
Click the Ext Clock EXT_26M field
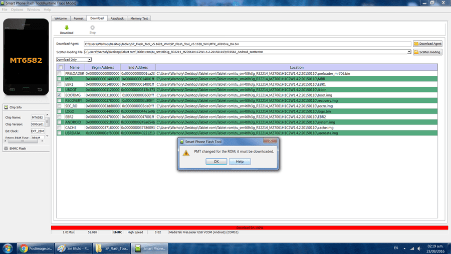pyautogui.click(x=38, y=131)
